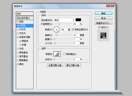This screenshot has width=132, height=96.
Task: Click the angle dial control
Action: tap(56, 29)
